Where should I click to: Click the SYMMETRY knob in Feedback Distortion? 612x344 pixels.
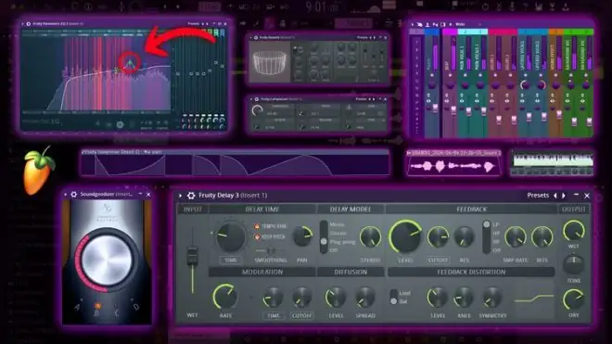point(492,298)
